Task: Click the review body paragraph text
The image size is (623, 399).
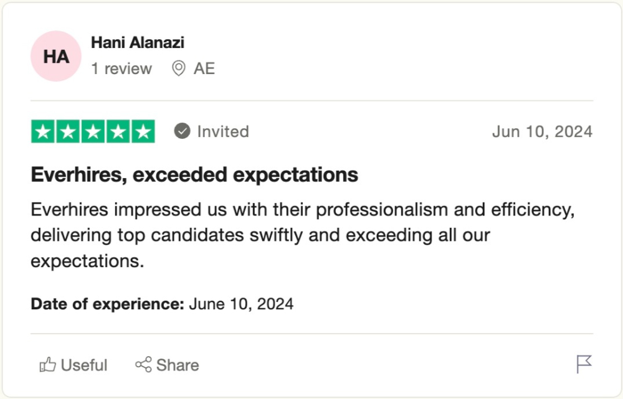Action: (x=302, y=235)
